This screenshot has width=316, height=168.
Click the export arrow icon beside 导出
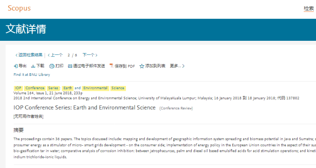15,66
